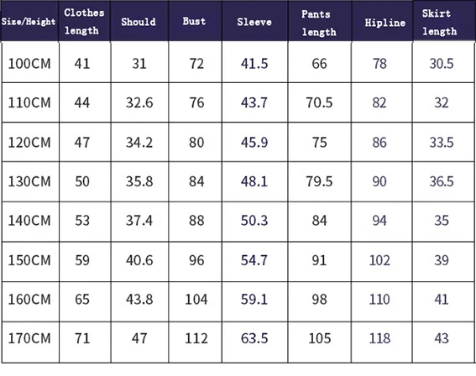Click the 34.2 shoulder value

(x=139, y=143)
